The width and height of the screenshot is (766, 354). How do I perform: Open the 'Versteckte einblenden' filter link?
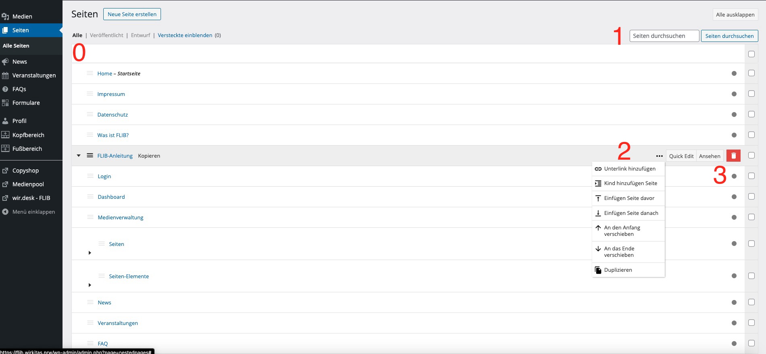click(185, 35)
